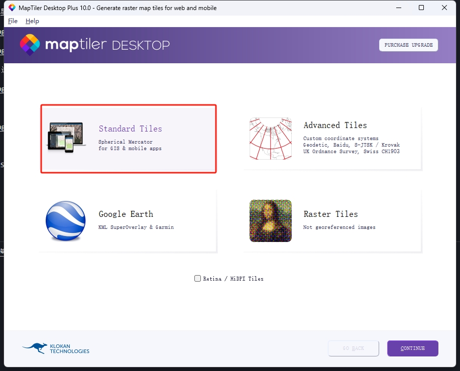Close the MapTiler window

pos(444,8)
